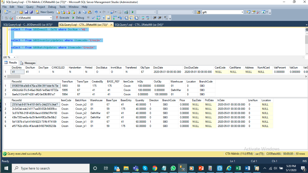Viewport: 308px width, 173px height.
Task: Toggle Include Actual Execution Plan
Action: click(115, 18)
